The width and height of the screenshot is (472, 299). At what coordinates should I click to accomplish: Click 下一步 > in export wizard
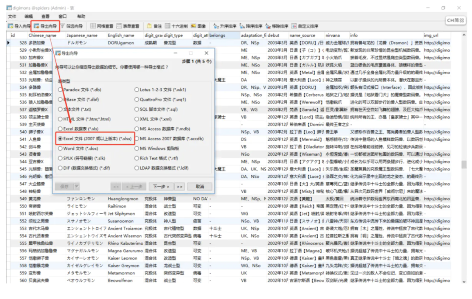point(161,187)
